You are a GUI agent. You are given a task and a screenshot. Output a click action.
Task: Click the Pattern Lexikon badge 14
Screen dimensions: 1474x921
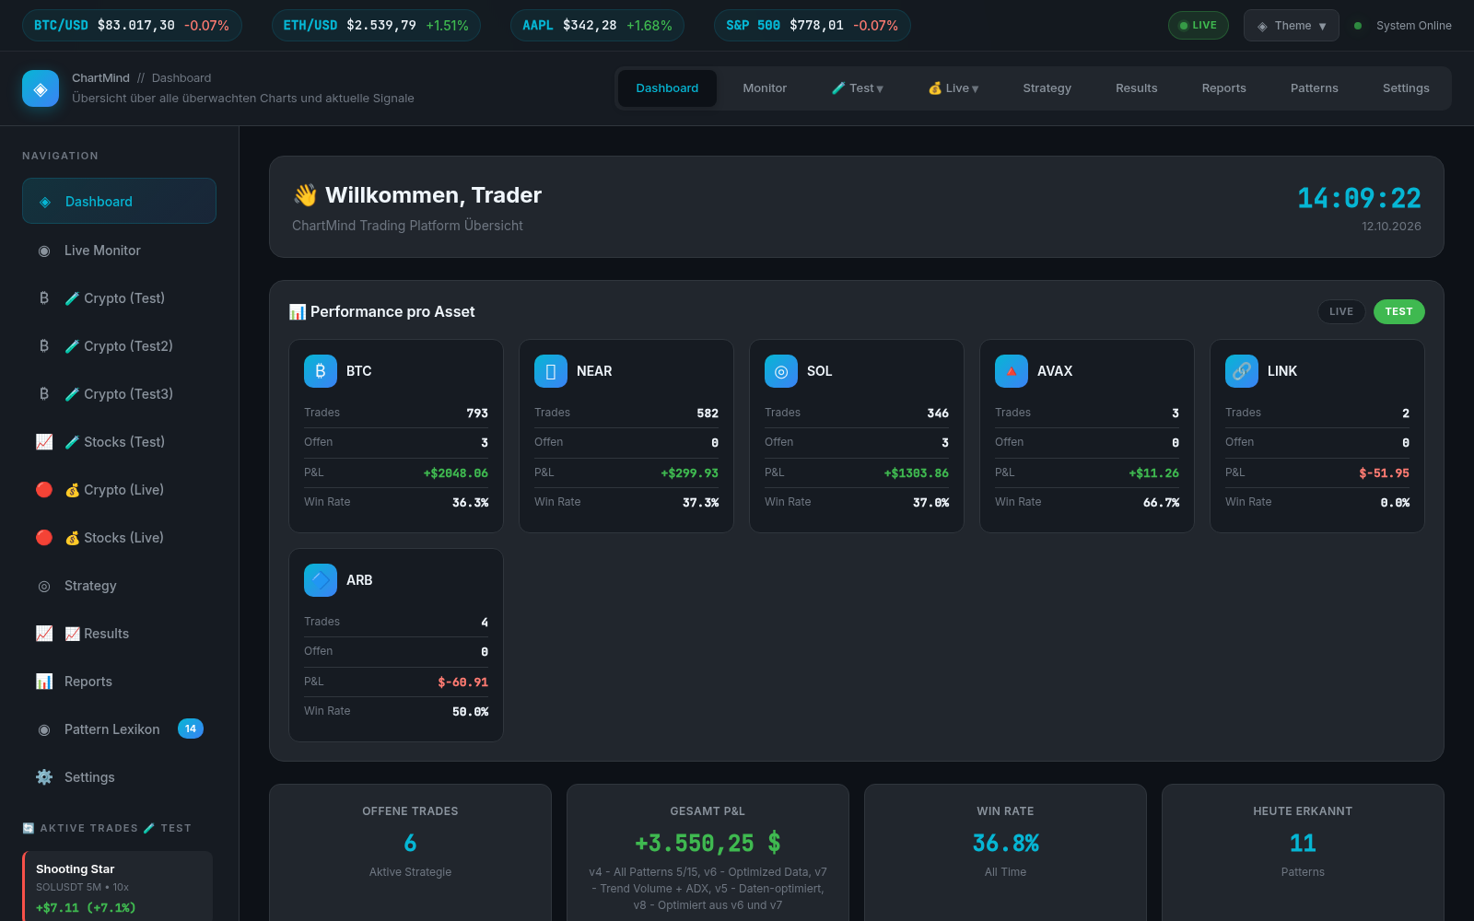(191, 729)
